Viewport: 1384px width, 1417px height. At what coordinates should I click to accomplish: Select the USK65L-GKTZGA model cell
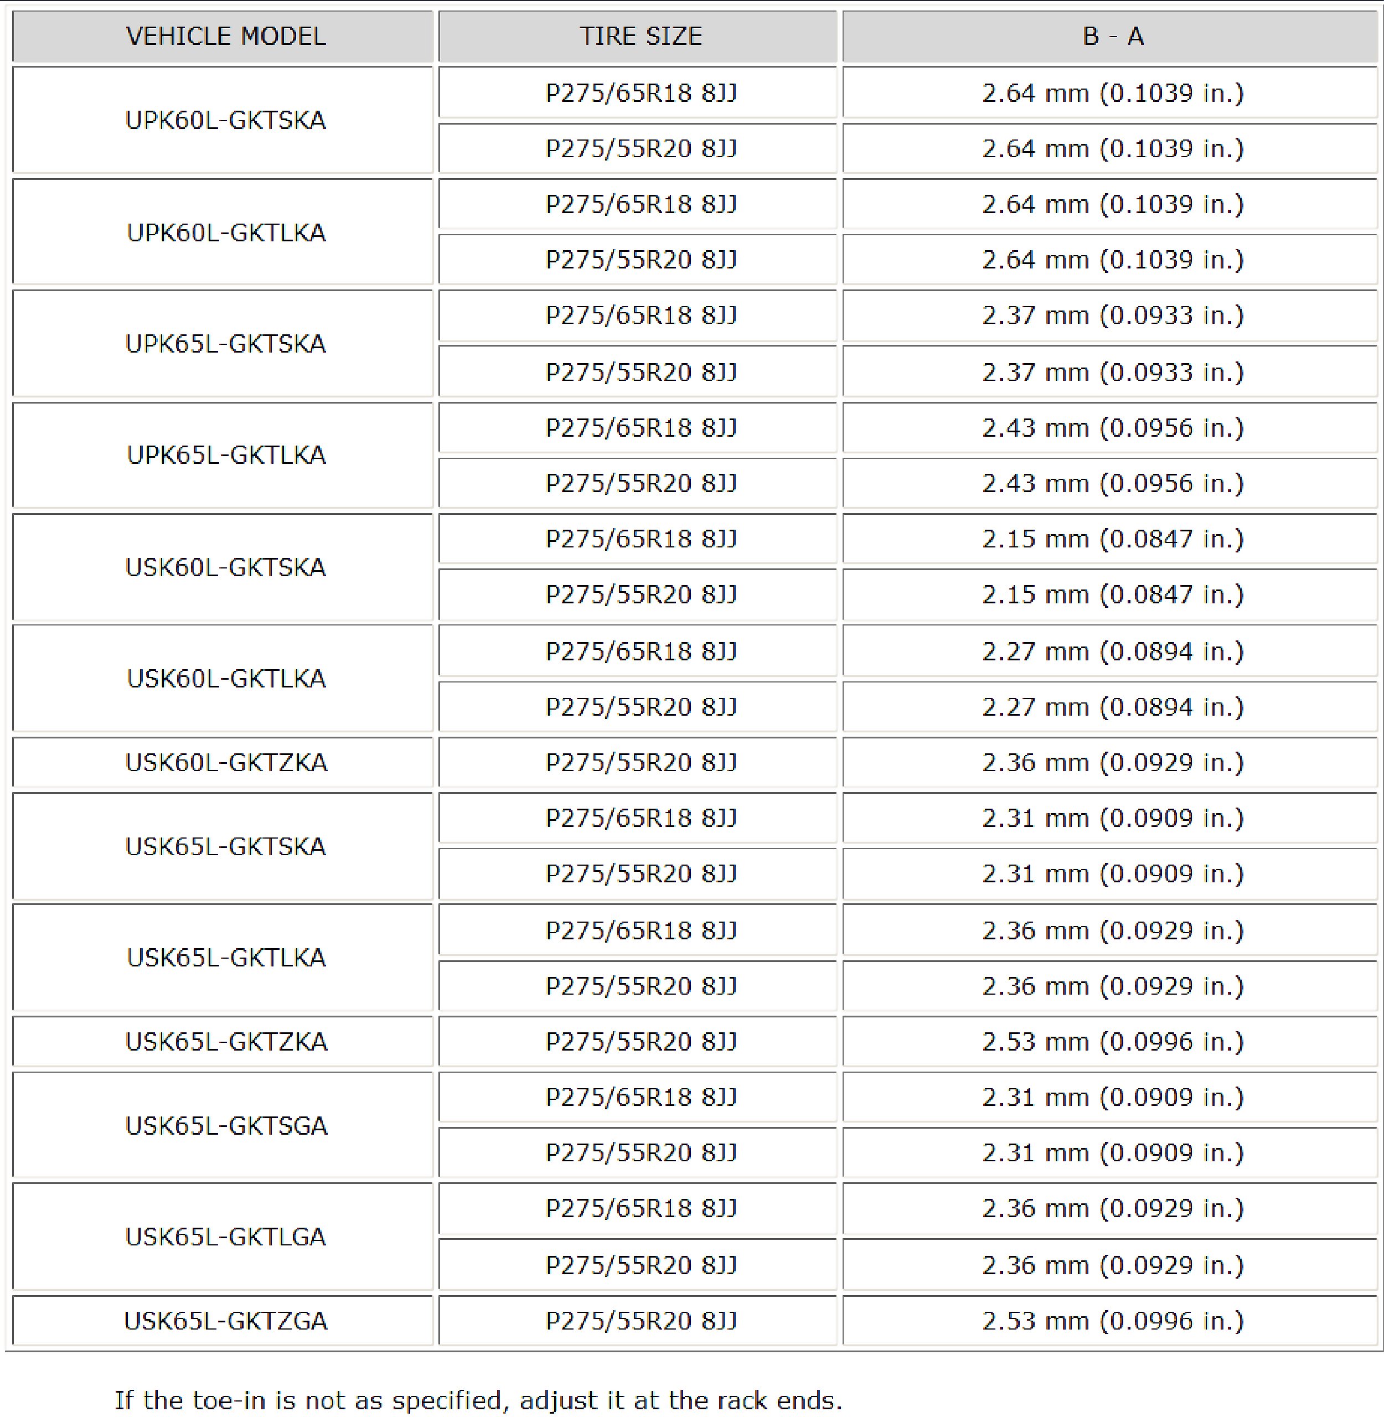click(x=225, y=1320)
